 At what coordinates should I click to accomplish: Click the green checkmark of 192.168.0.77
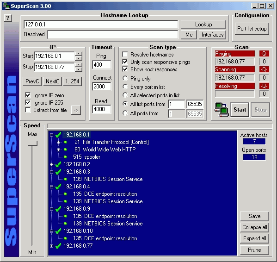click(x=58, y=246)
